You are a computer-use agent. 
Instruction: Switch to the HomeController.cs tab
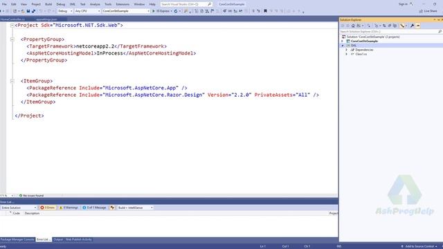click(x=12, y=19)
